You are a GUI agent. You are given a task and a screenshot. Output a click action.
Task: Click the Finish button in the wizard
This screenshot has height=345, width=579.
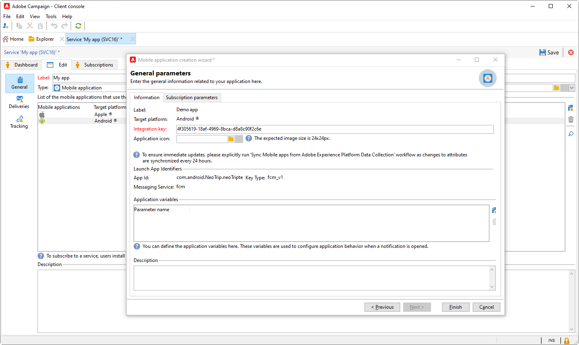click(455, 307)
